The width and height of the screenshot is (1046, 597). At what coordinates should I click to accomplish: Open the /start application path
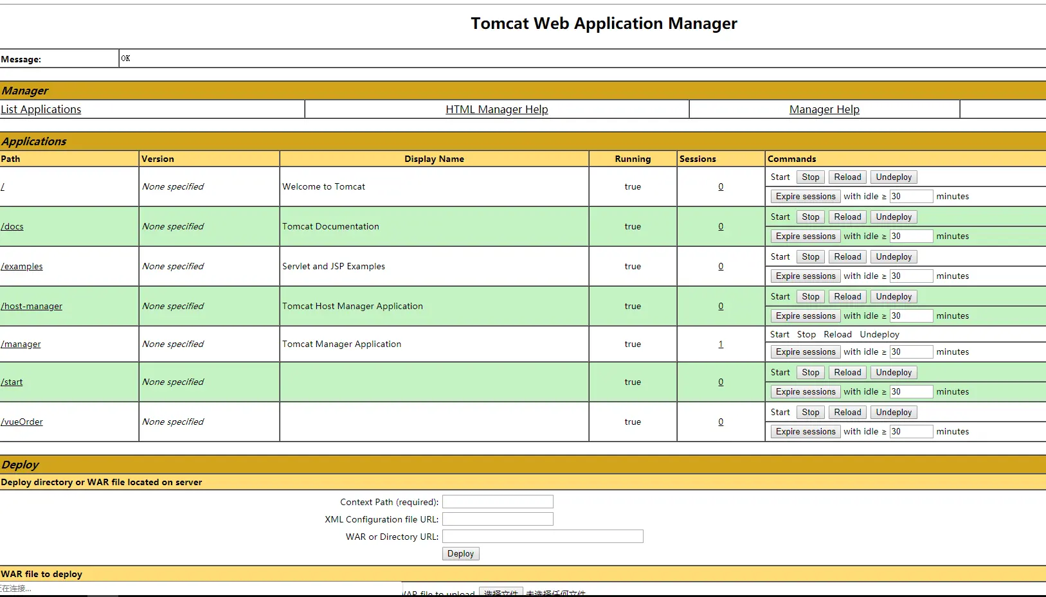pyautogui.click(x=12, y=382)
